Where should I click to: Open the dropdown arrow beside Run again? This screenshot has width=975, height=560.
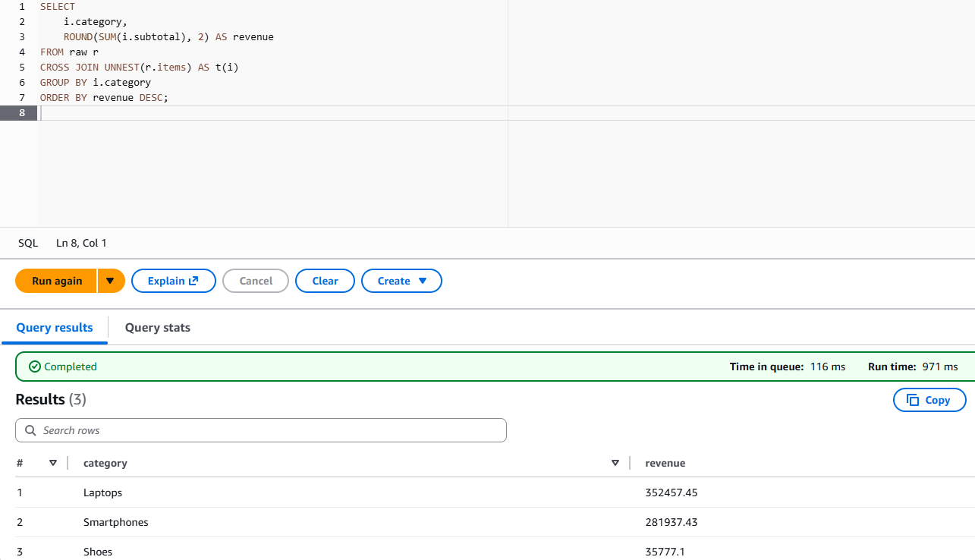pos(111,281)
